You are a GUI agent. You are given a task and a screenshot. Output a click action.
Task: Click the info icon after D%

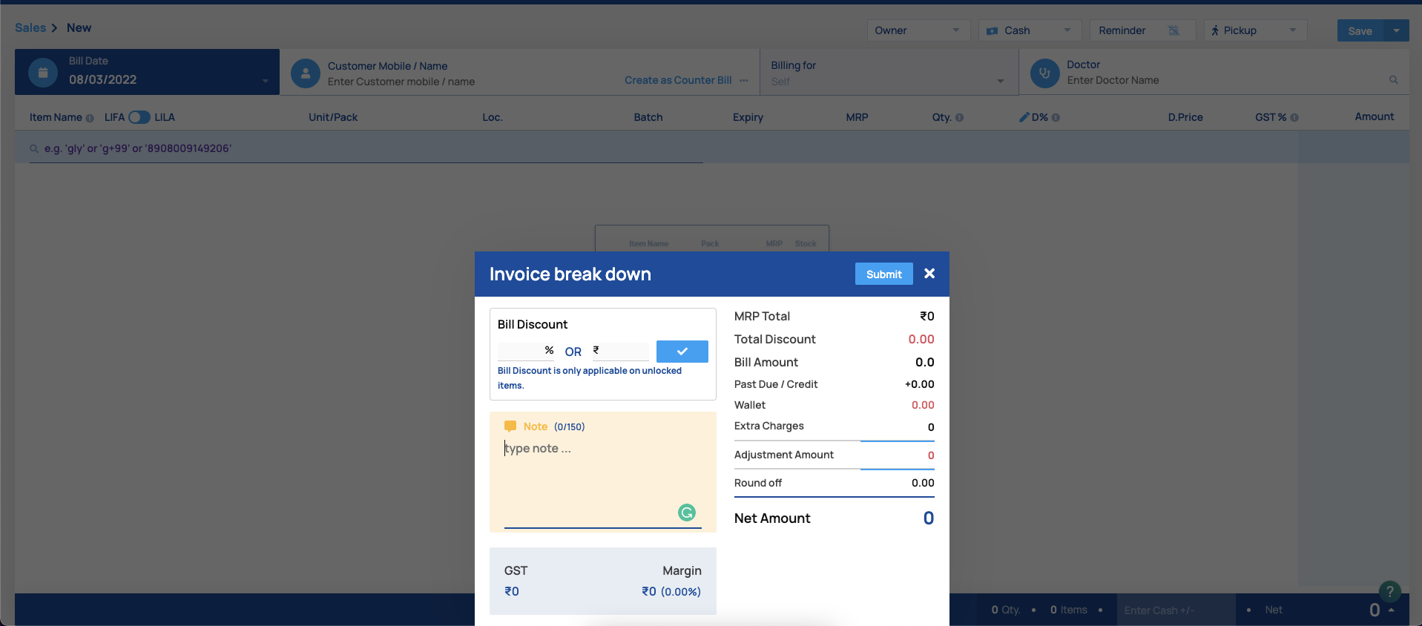click(1056, 117)
